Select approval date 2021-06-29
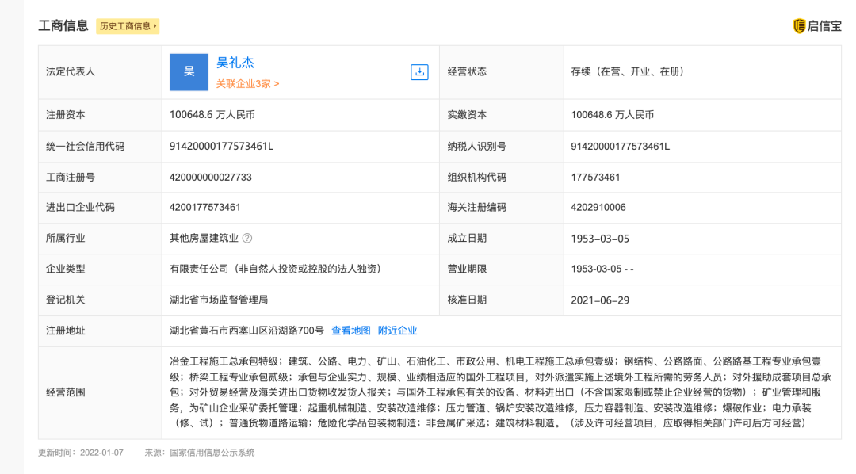Screen dimensions: 856x474 tap(600, 300)
